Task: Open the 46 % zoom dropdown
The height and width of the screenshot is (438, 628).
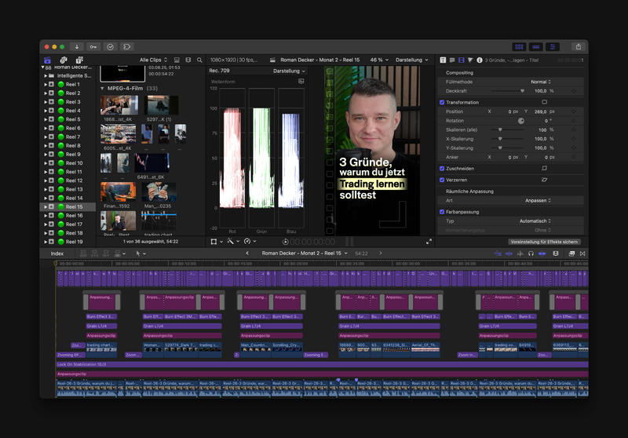Action: (x=379, y=60)
